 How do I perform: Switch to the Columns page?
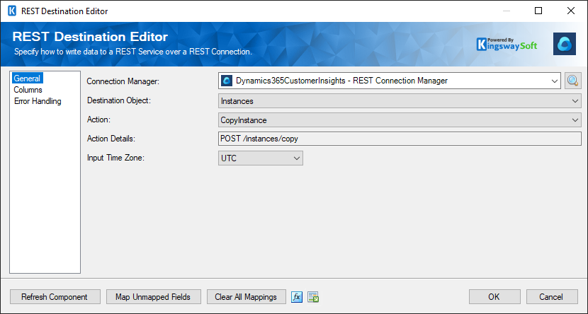point(28,90)
